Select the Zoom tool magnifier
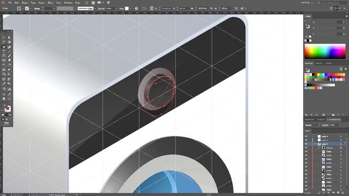 (9, 99)
